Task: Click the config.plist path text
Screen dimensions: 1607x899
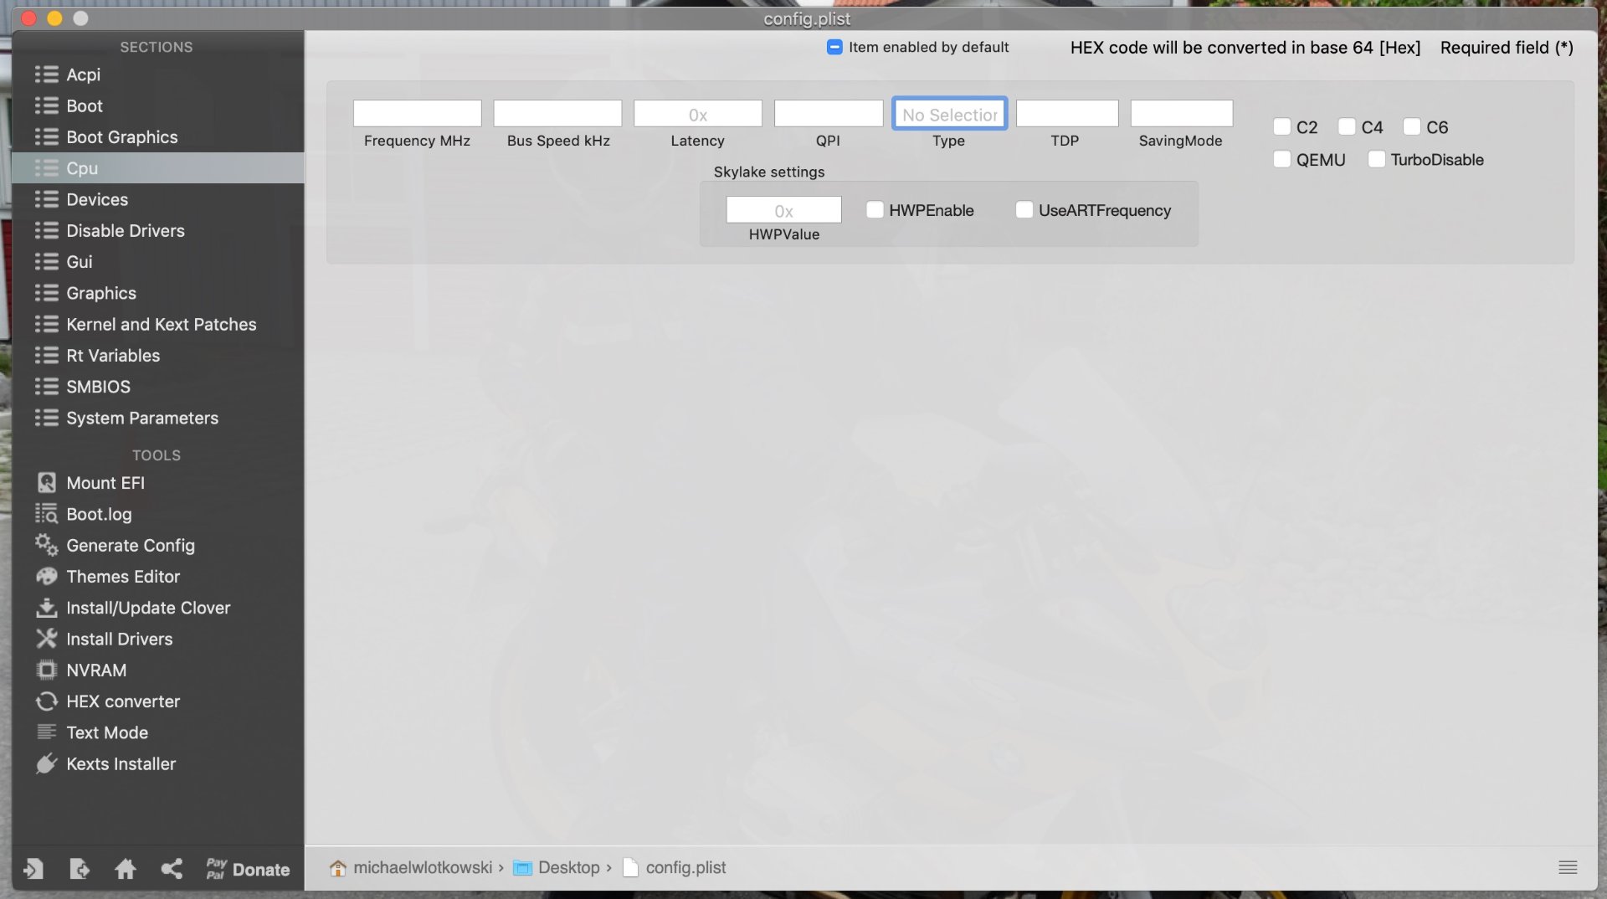Action: 685,868
